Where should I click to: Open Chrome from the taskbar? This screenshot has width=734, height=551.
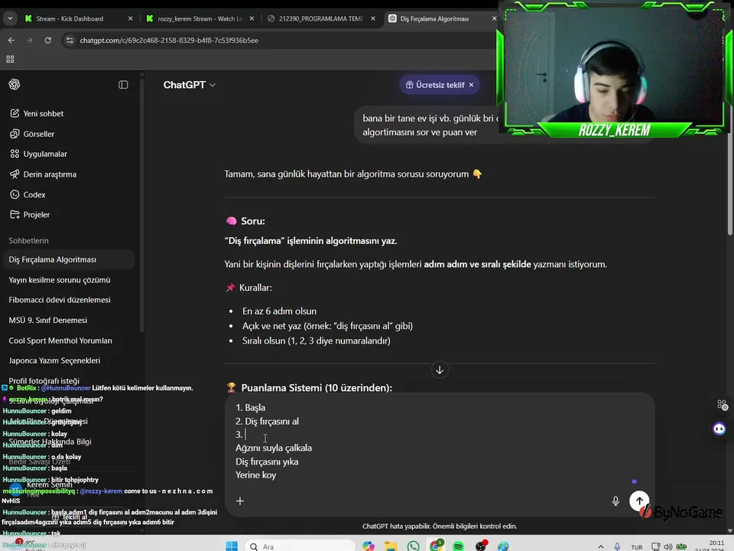point(437,546)
